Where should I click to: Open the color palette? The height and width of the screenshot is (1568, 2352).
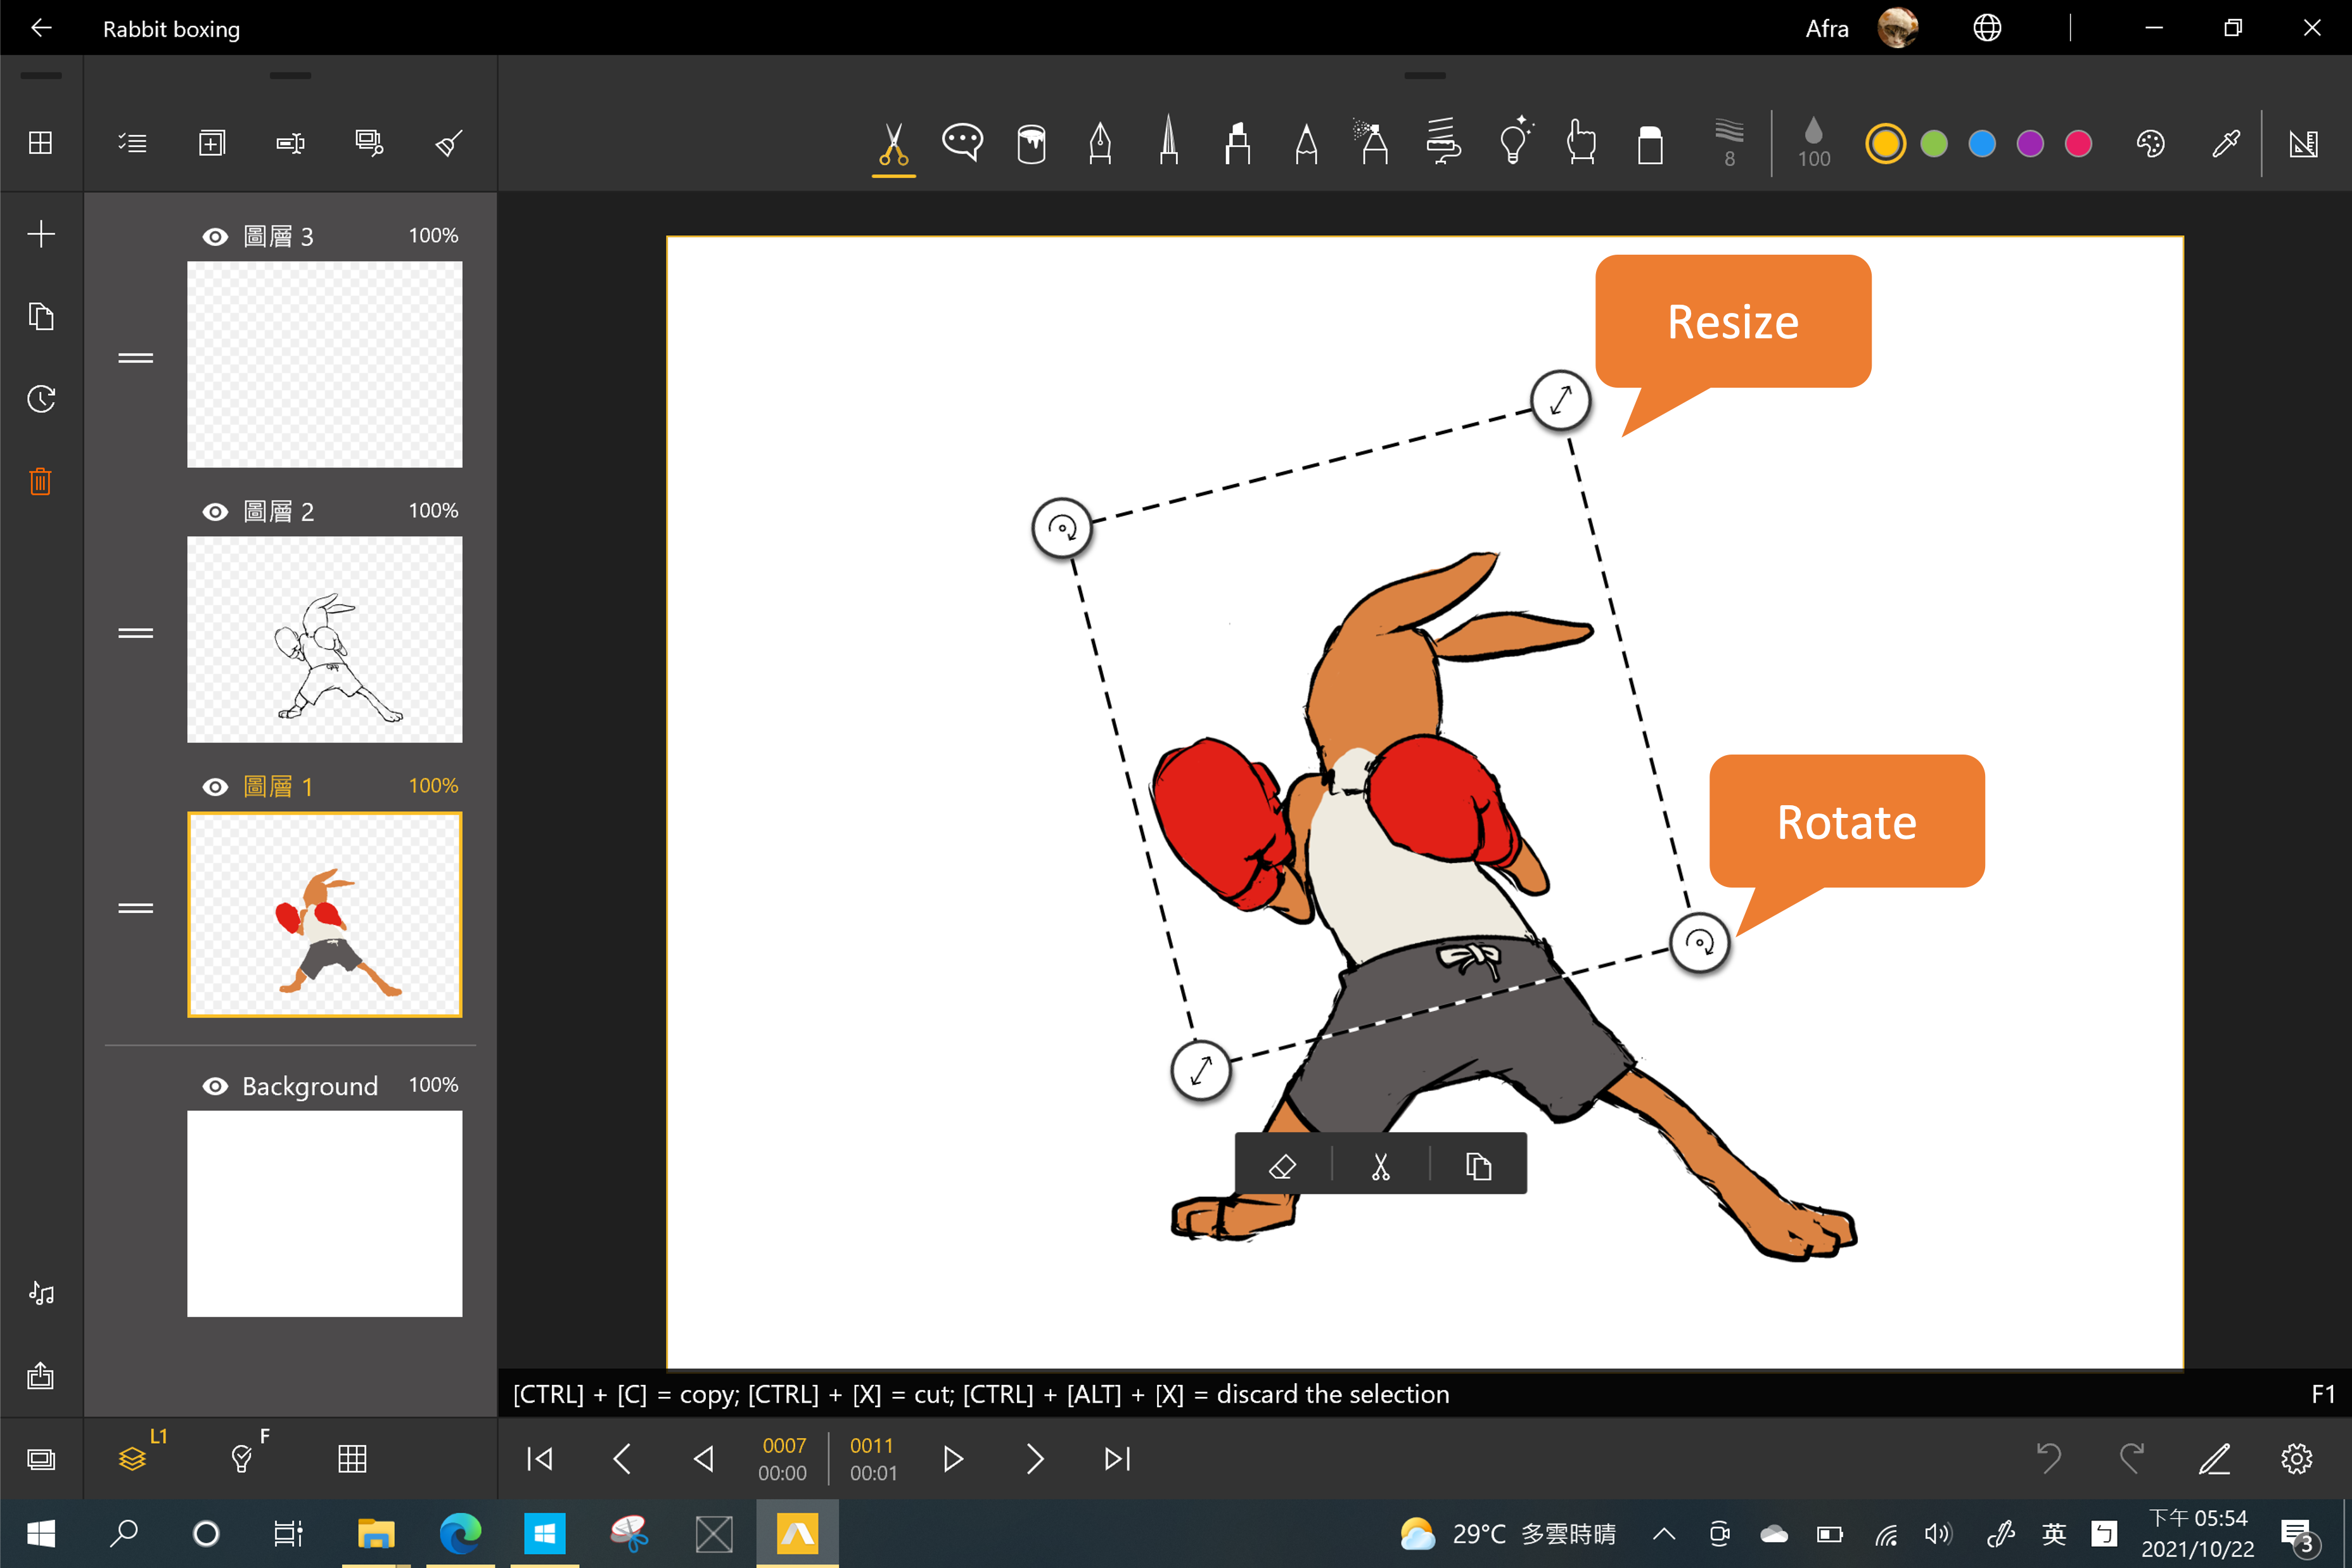coord(2150,144)
